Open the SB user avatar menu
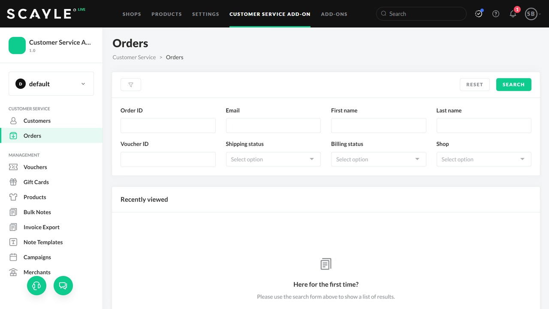The width and height of the screenshot is (549, 309). point(531,14)
